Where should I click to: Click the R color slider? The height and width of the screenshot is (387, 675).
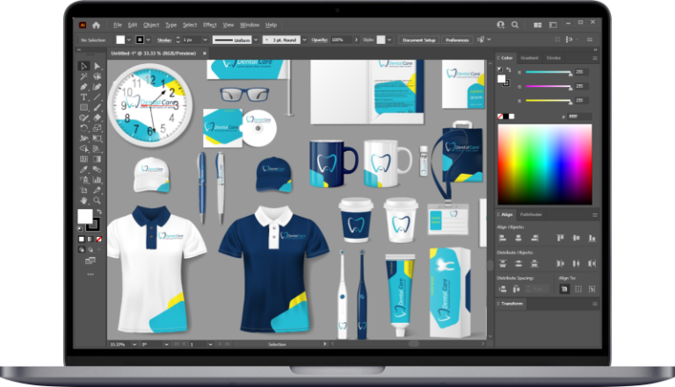(548, 72)
